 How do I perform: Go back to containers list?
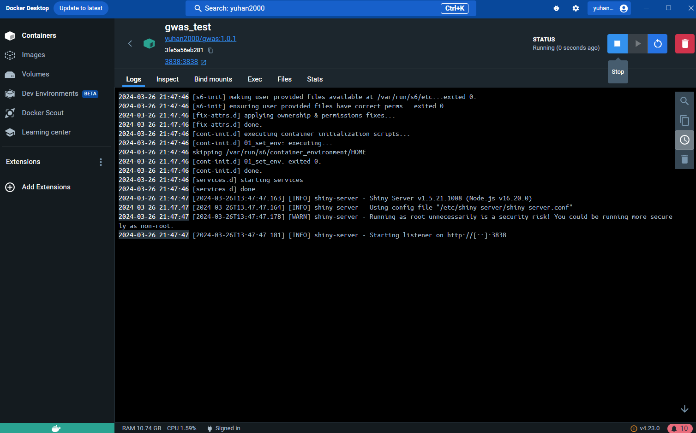130,43
